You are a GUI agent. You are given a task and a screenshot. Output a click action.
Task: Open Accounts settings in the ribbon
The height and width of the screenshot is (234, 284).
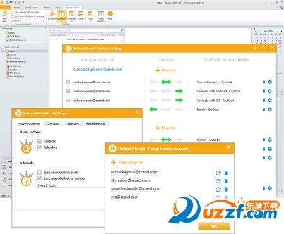click(x=52, y=15)
